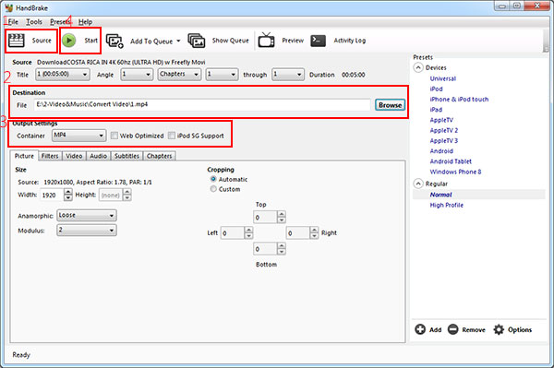This screenshot has width=554, height=368.
Task: Click the Preview television icon
Action: tap(267, 40)
